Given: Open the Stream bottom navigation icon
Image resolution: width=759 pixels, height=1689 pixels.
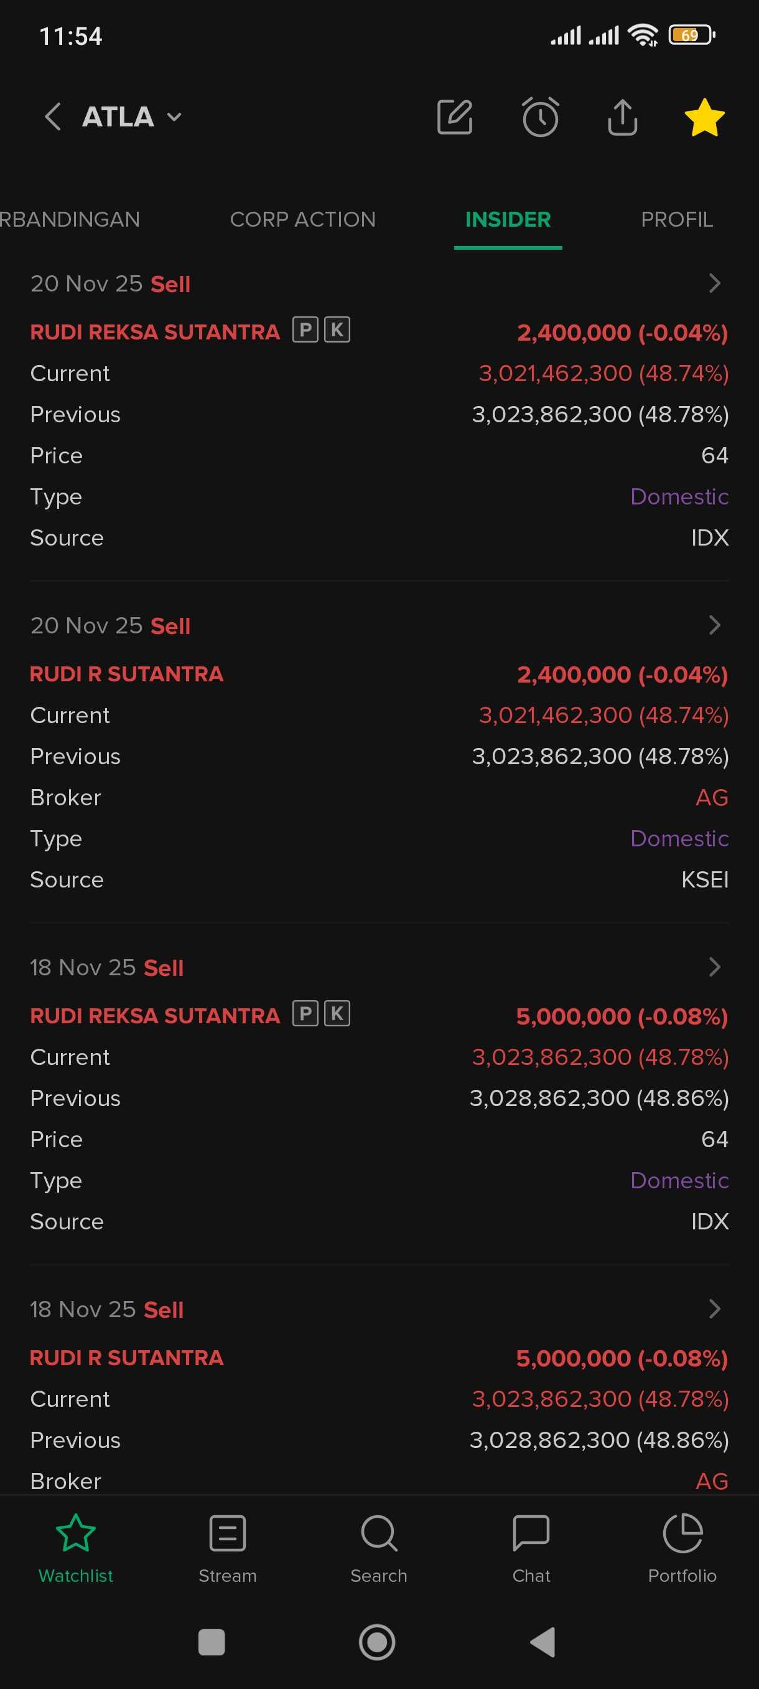Looking at the screenshot, I should coord(227,1548).
